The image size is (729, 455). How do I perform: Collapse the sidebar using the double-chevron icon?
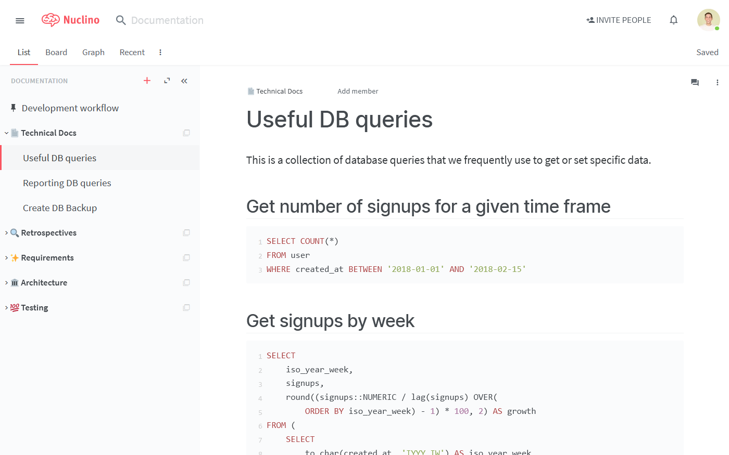pos(184,81)
